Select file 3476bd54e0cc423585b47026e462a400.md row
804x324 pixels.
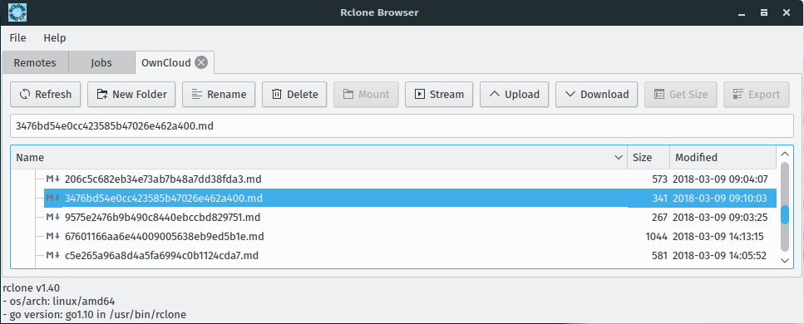pyautogui.click(x=410, y=199)
